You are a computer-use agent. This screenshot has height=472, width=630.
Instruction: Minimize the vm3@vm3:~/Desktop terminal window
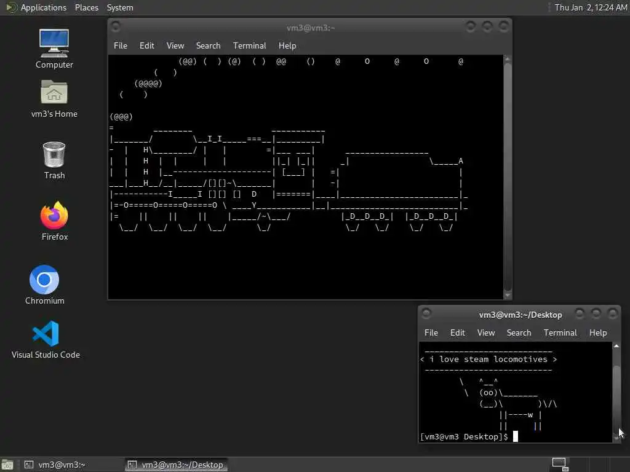tap(580, 313)
